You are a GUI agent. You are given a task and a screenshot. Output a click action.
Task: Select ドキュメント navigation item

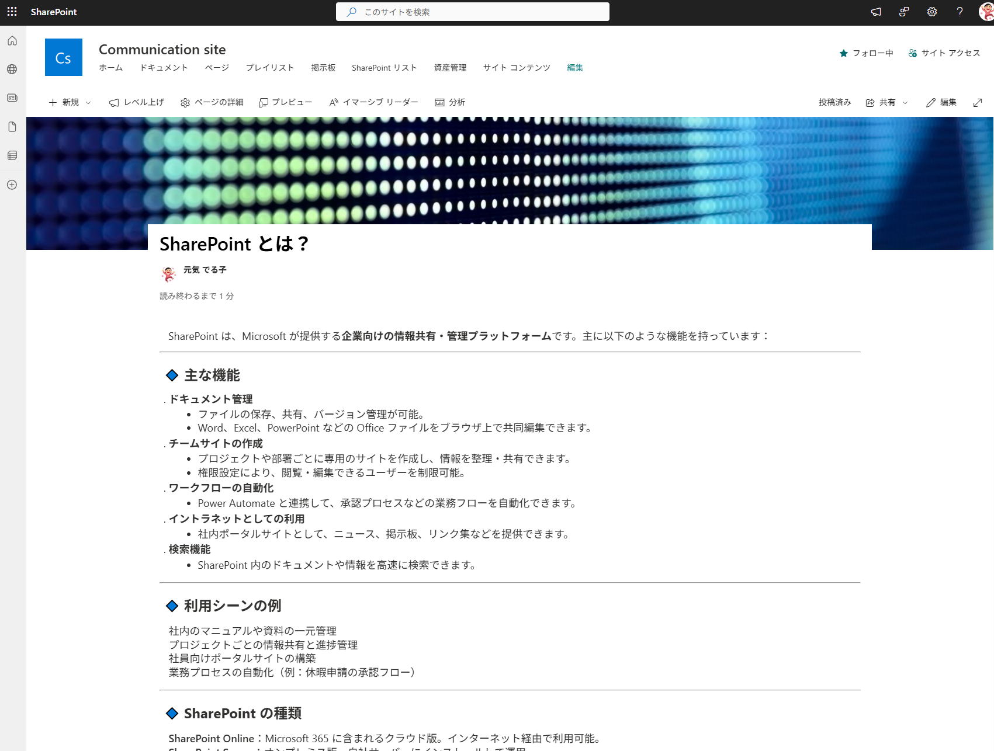(164, 68)
